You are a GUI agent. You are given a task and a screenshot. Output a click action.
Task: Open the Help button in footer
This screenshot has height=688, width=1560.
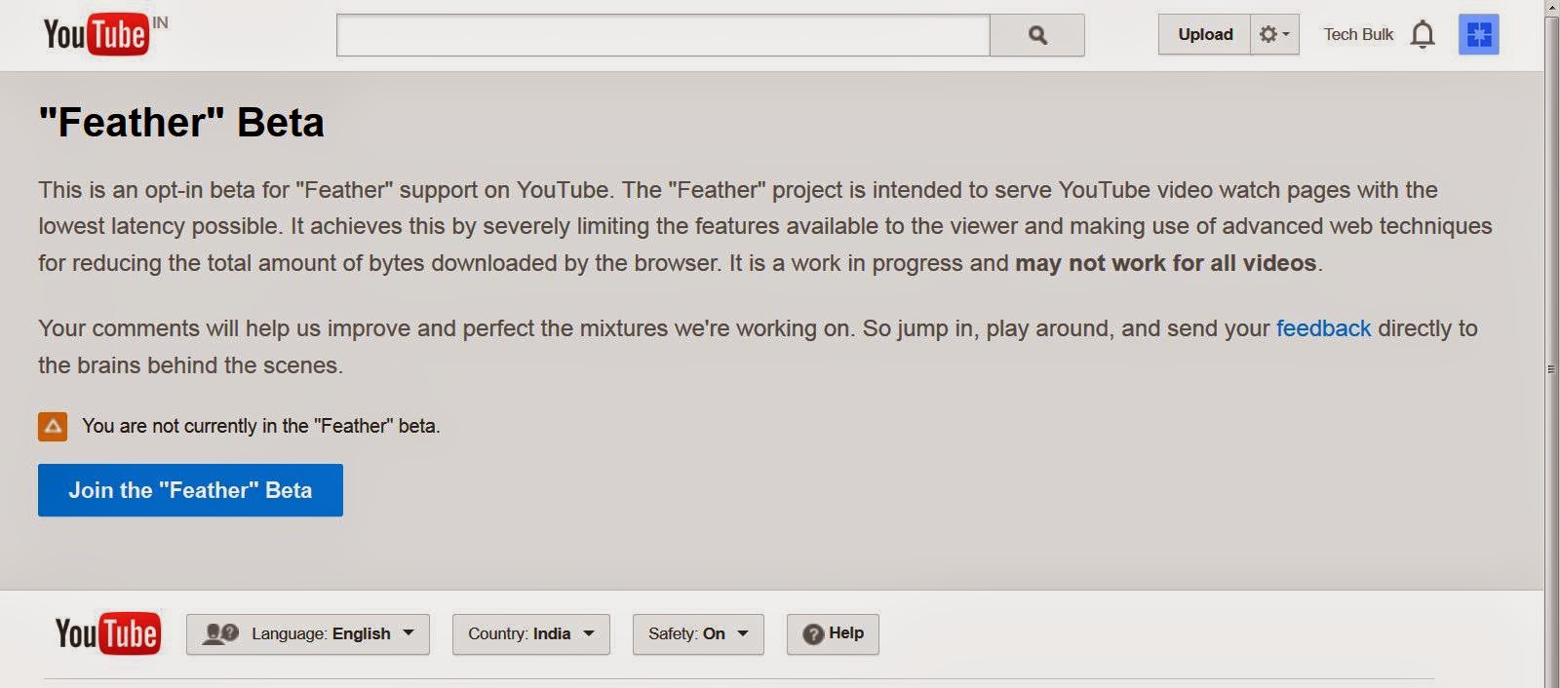point(833,634)
